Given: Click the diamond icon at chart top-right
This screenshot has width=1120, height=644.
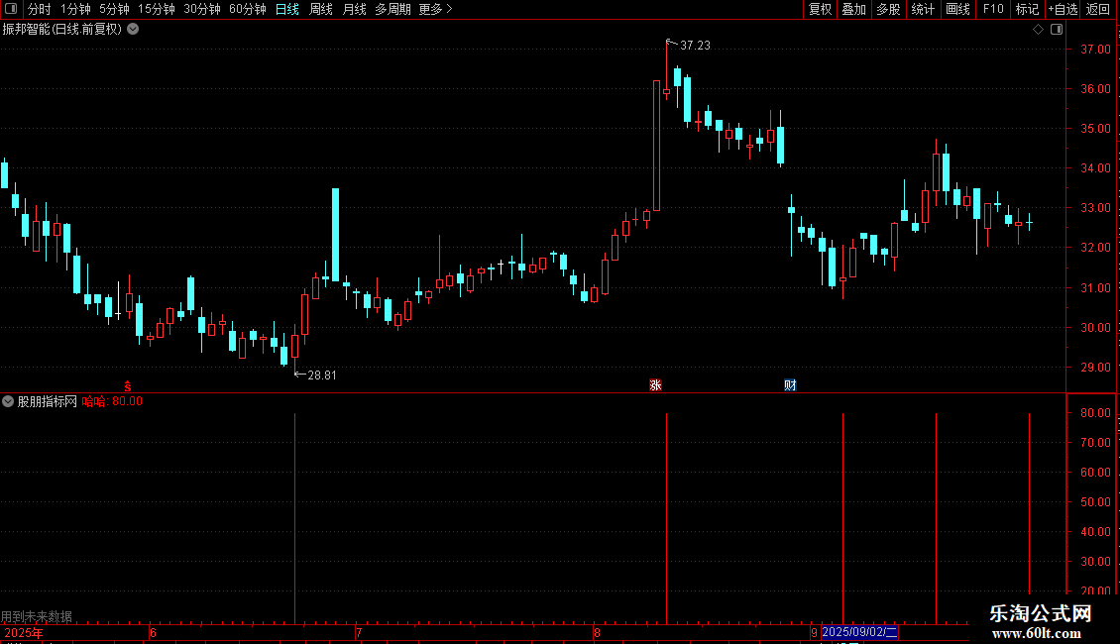Looking at the screenshot, I should 1039,30.
